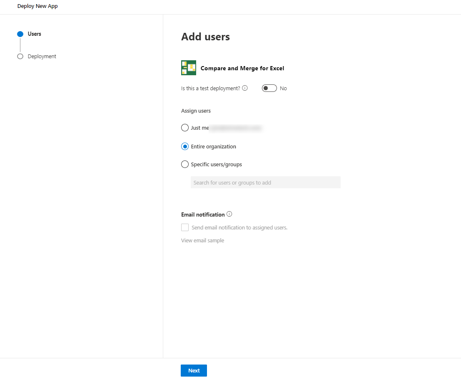Click the Add users heading

(x=205, y=37)
